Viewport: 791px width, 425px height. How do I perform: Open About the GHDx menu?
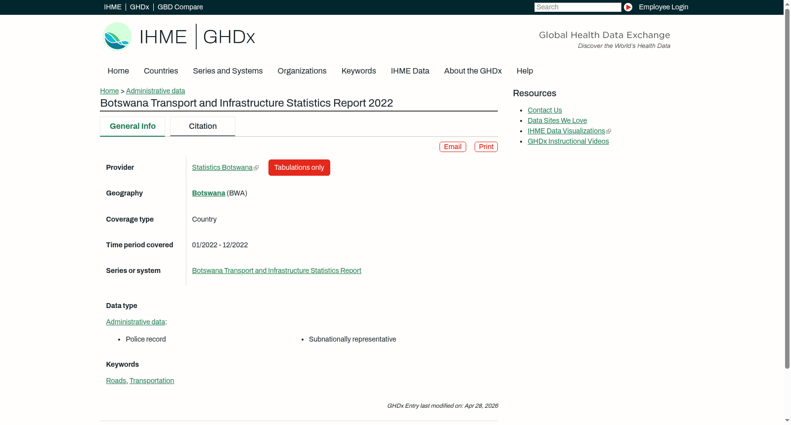pyautogui.click(x=473, y=71)
